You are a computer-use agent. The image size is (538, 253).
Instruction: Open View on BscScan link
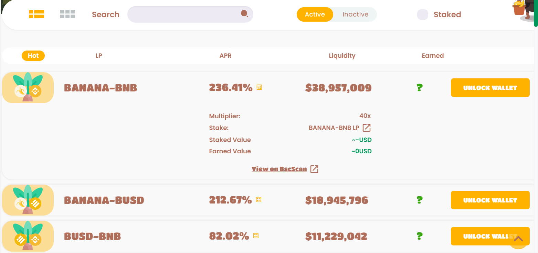click(x=279, y=169)
